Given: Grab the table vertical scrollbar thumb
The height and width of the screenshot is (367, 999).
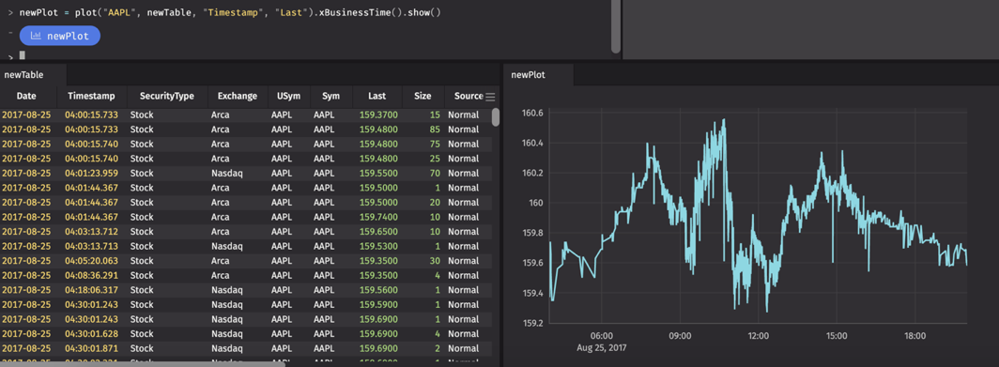Looking at the screenshot, I should click(496, 117).
